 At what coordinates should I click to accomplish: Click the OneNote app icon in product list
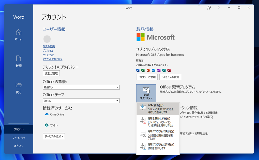click(x=158, y=70)
